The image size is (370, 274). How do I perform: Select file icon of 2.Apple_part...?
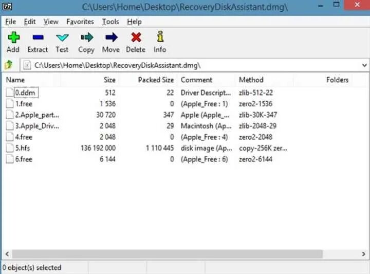(x=10, y=115)
